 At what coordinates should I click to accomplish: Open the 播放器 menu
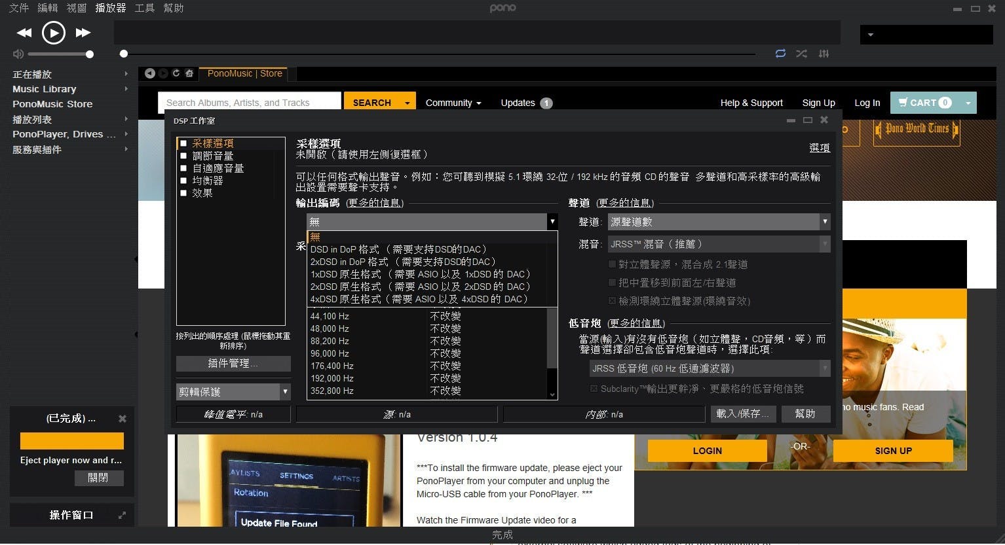point(110,8)
